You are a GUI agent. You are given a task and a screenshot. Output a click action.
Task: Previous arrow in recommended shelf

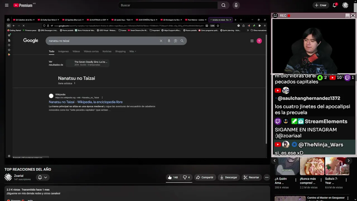coord(274,161)
